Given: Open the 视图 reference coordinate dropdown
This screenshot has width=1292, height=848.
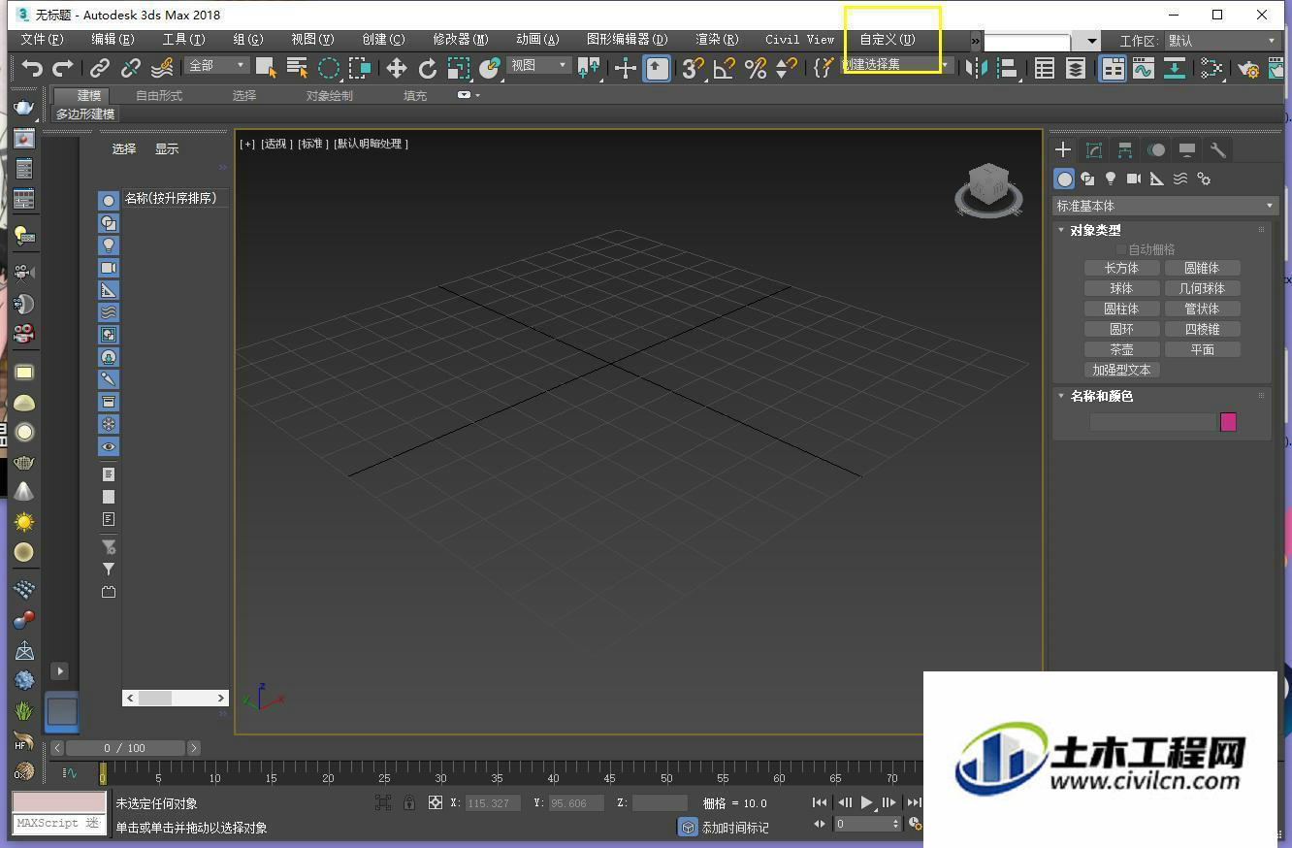Looking at the screenshot, I should (538, 65).
